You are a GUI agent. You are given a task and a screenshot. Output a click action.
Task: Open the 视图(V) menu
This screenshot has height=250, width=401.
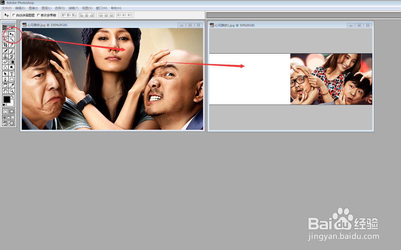(x=87, y=8)
